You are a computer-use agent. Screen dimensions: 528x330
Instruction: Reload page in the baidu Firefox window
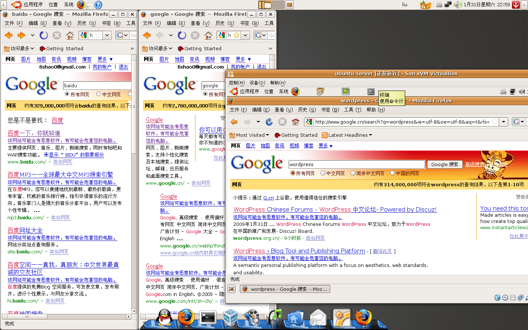(x=44, y=35)
